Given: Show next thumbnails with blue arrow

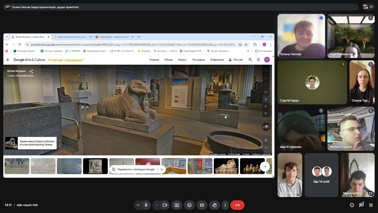Looking at the screenshot, I should pyautogui.click(x=265, y=167).
